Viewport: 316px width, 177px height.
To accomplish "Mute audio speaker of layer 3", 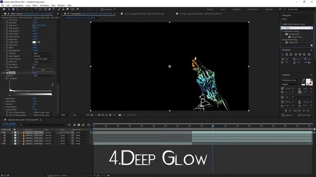I will [4, 138].
